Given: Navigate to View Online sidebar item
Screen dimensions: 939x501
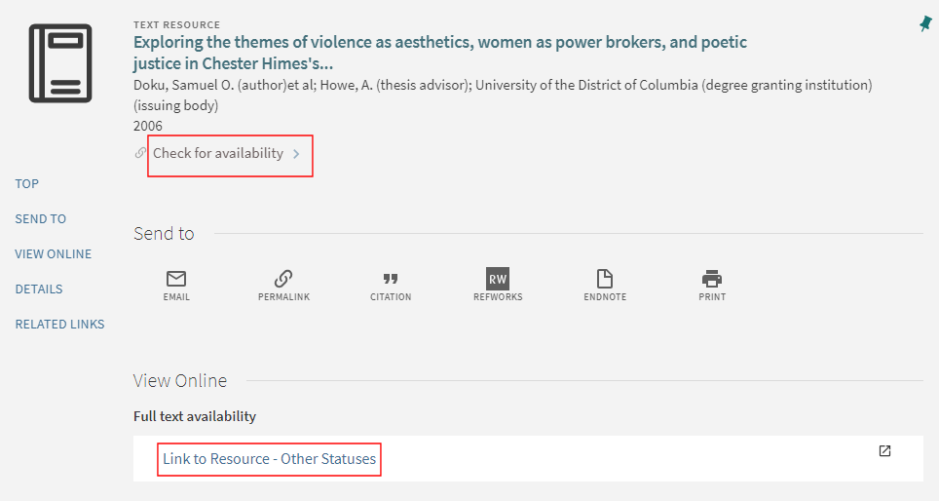Looking at the screenshot, I should [54, 254].
